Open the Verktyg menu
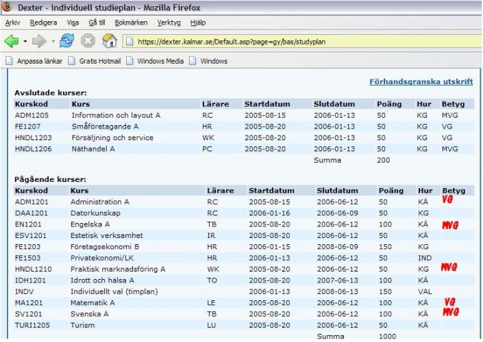 click(x=169, y=23)
